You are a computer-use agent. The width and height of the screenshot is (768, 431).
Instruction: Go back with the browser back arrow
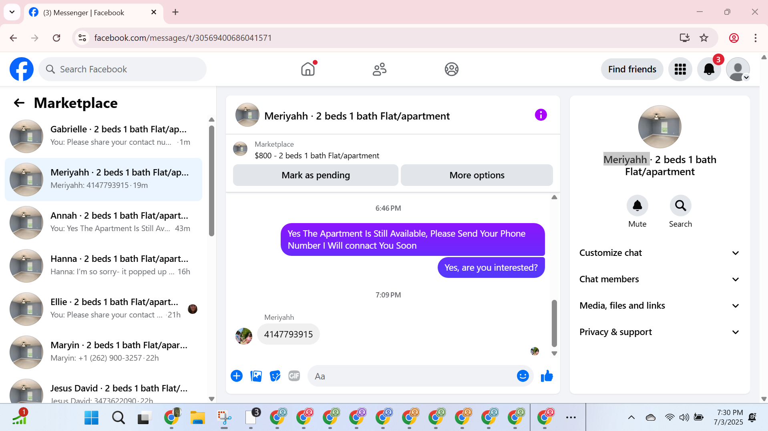[x=13, y=38]
